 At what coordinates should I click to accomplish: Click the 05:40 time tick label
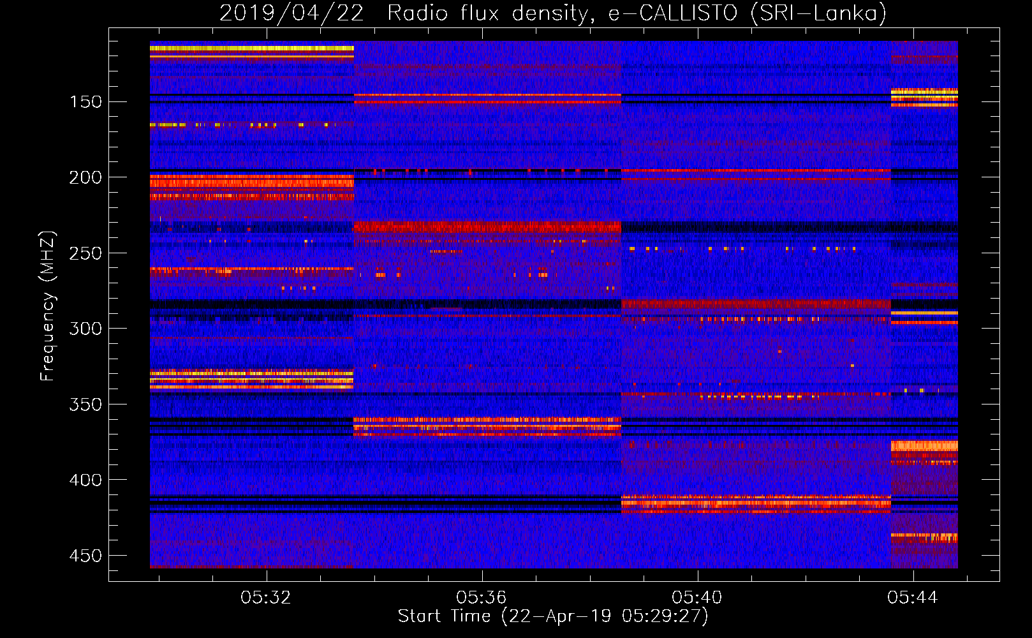697,597
